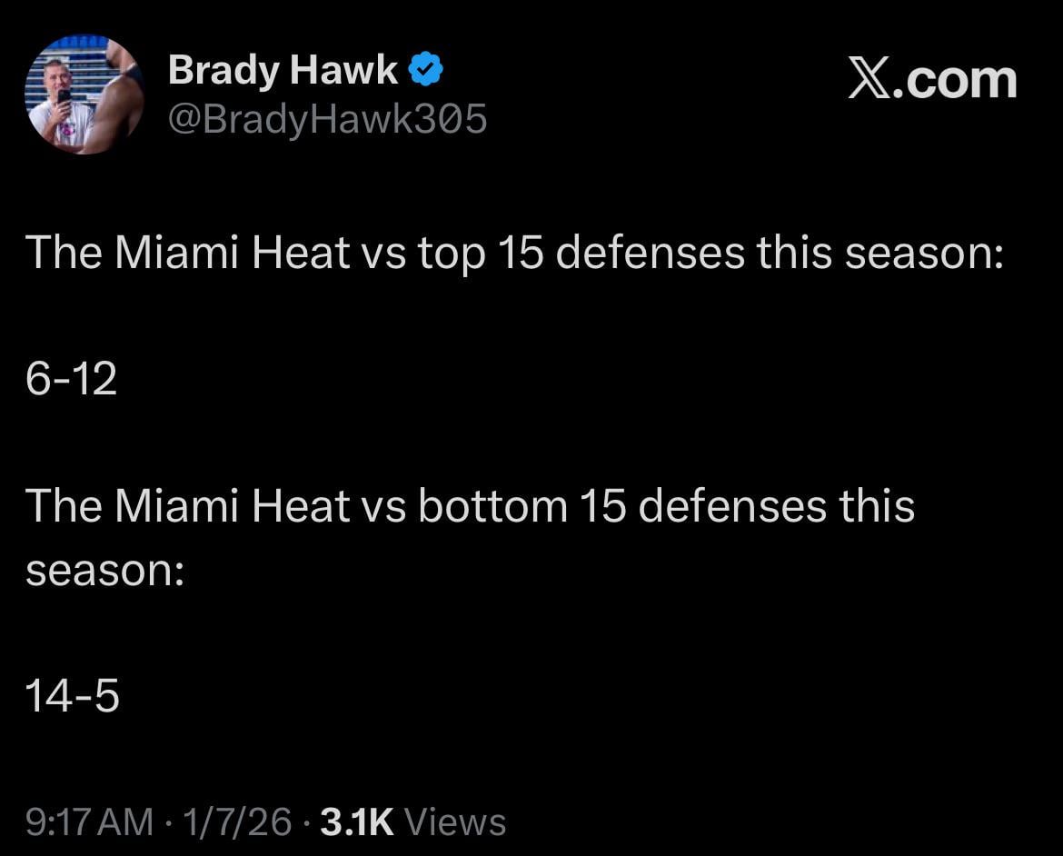Open the @BradyHawk305 handle
This screenshot has height=856, width=1063.
[x=328, y=117]
